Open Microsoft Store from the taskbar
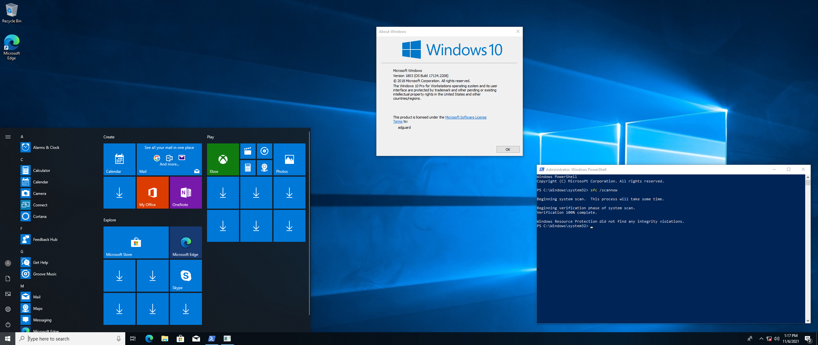The width and height of the screenshot is (818, 345). (181, 339)
